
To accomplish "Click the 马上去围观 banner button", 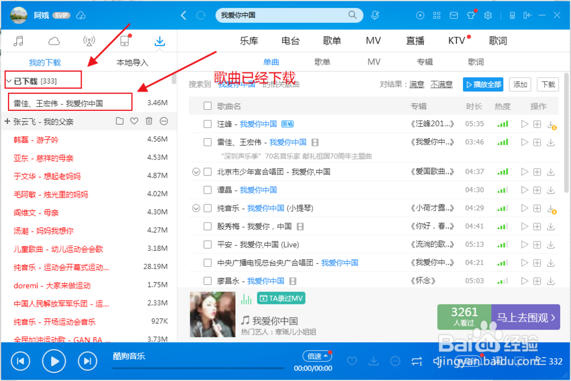I will pos(525,317).
